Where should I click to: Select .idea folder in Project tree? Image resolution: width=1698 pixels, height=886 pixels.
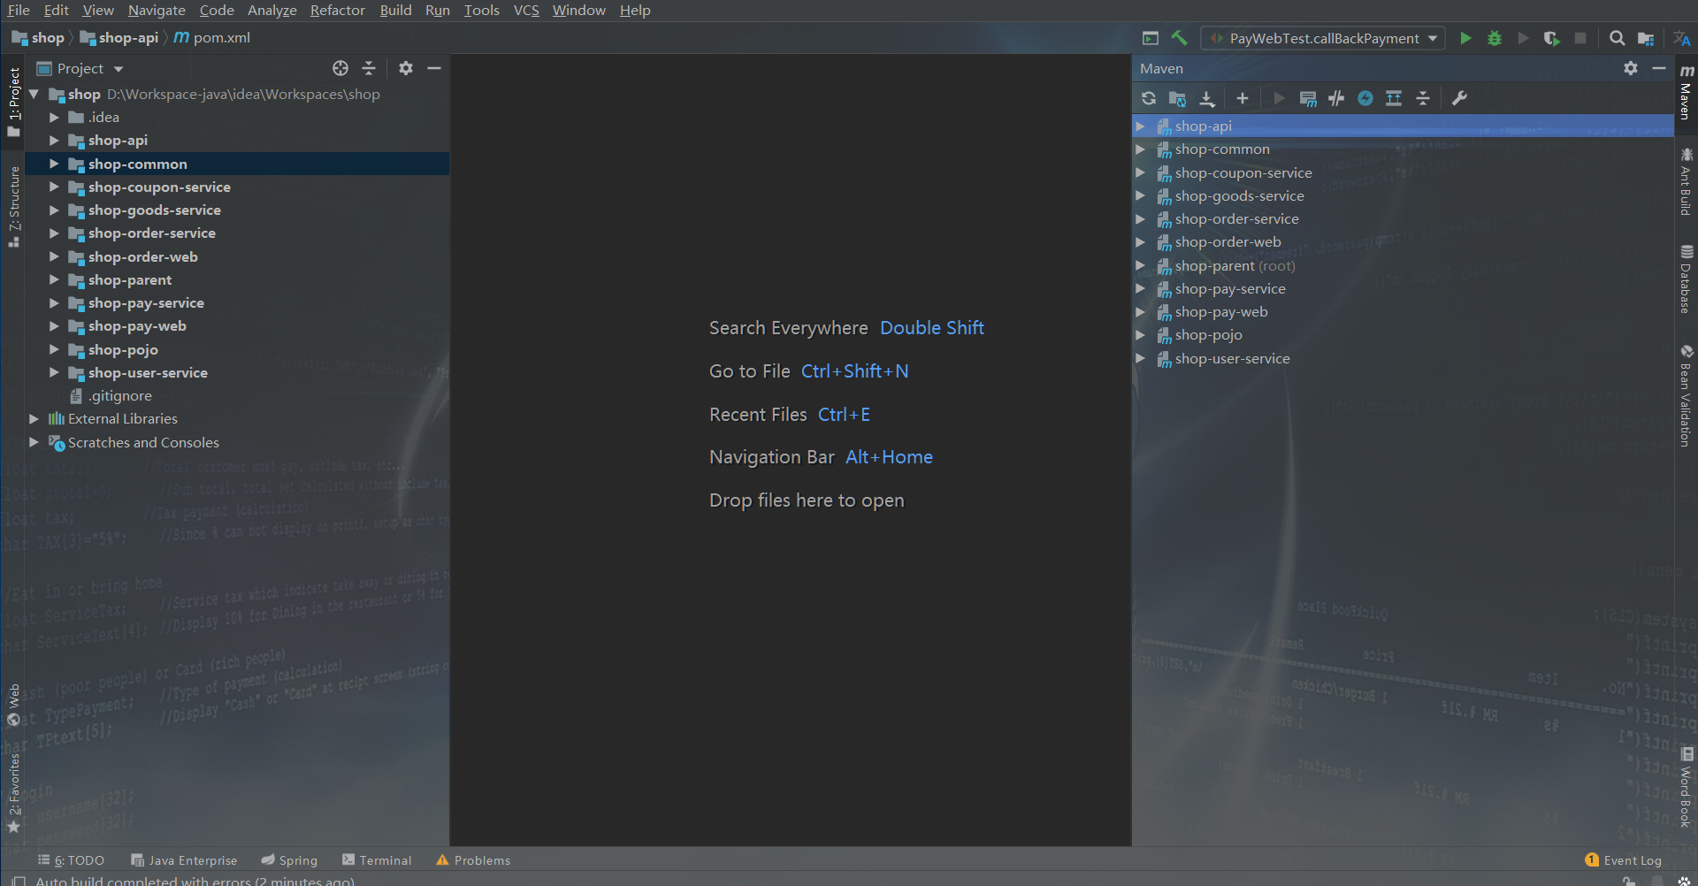[x=103, y=118]
